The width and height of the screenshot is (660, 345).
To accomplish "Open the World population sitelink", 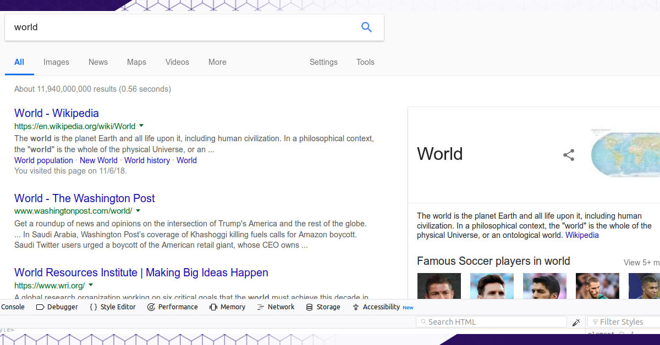I will pos(43,160).
